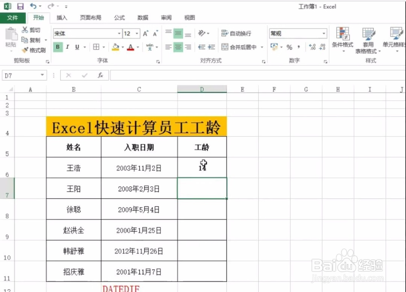The image size is (406, 292).
Task: Expand the underline style dropdown arrow
Action: point(85,47)
